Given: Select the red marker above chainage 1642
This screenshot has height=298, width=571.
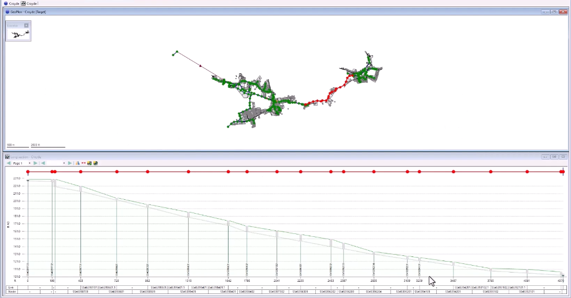Looking at the screenshot, I should 229,172.
